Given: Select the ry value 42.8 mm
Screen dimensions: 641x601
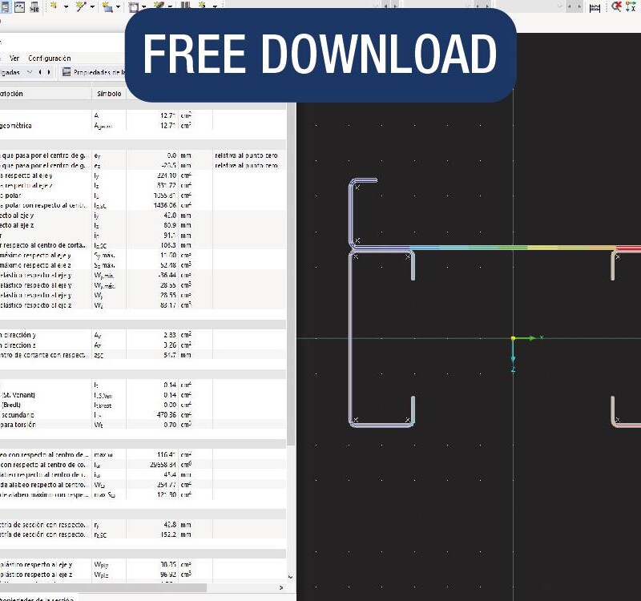Looking at the screenshot, I should (170, 525).
